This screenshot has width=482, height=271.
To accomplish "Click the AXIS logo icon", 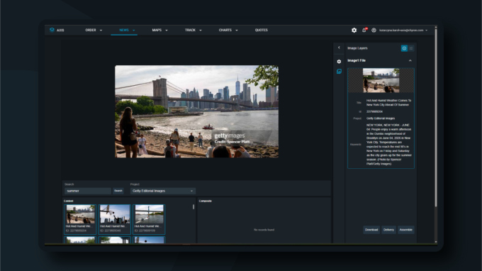I will coord(52,30).
